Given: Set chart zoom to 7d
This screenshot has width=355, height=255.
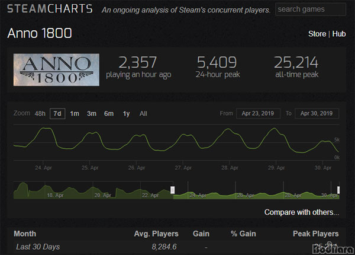Looking at the screenshot, I should tap(57, 113).
